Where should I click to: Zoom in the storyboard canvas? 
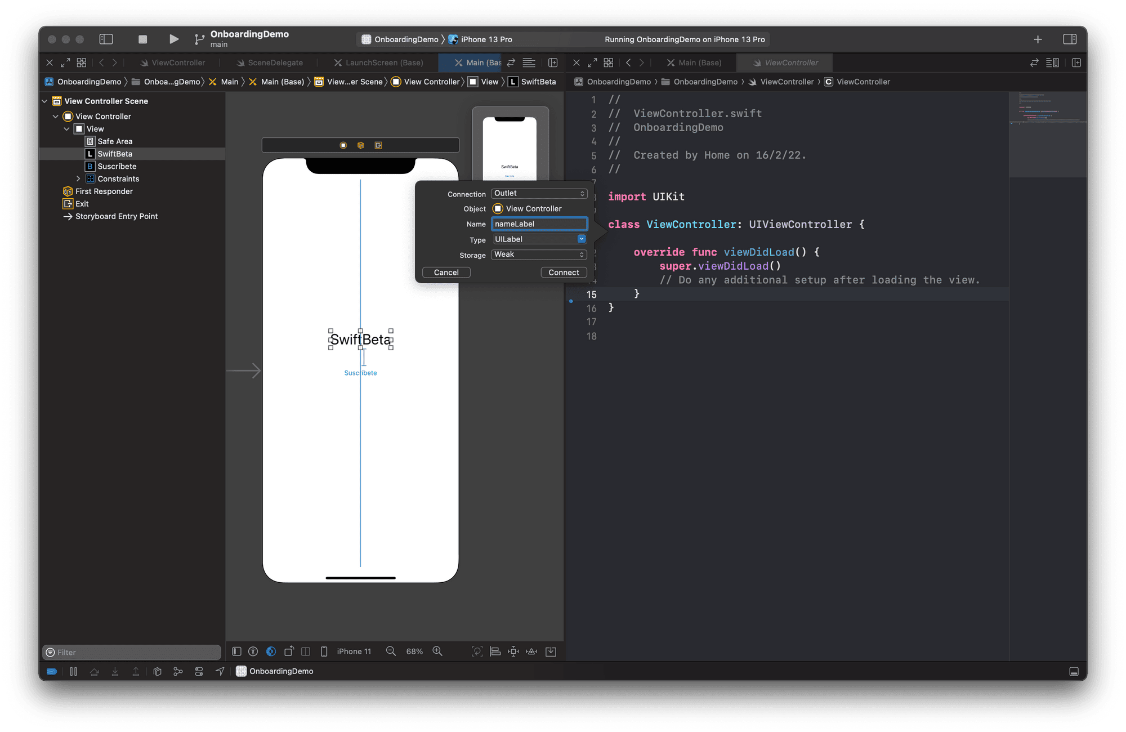(x=437, y=651)
